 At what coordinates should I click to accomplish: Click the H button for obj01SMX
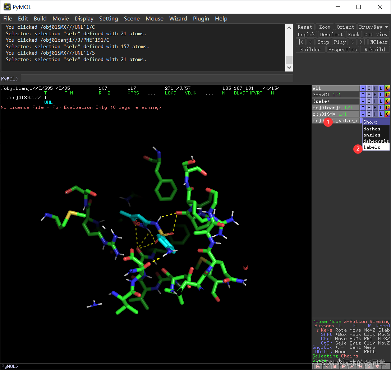(375, 114)
